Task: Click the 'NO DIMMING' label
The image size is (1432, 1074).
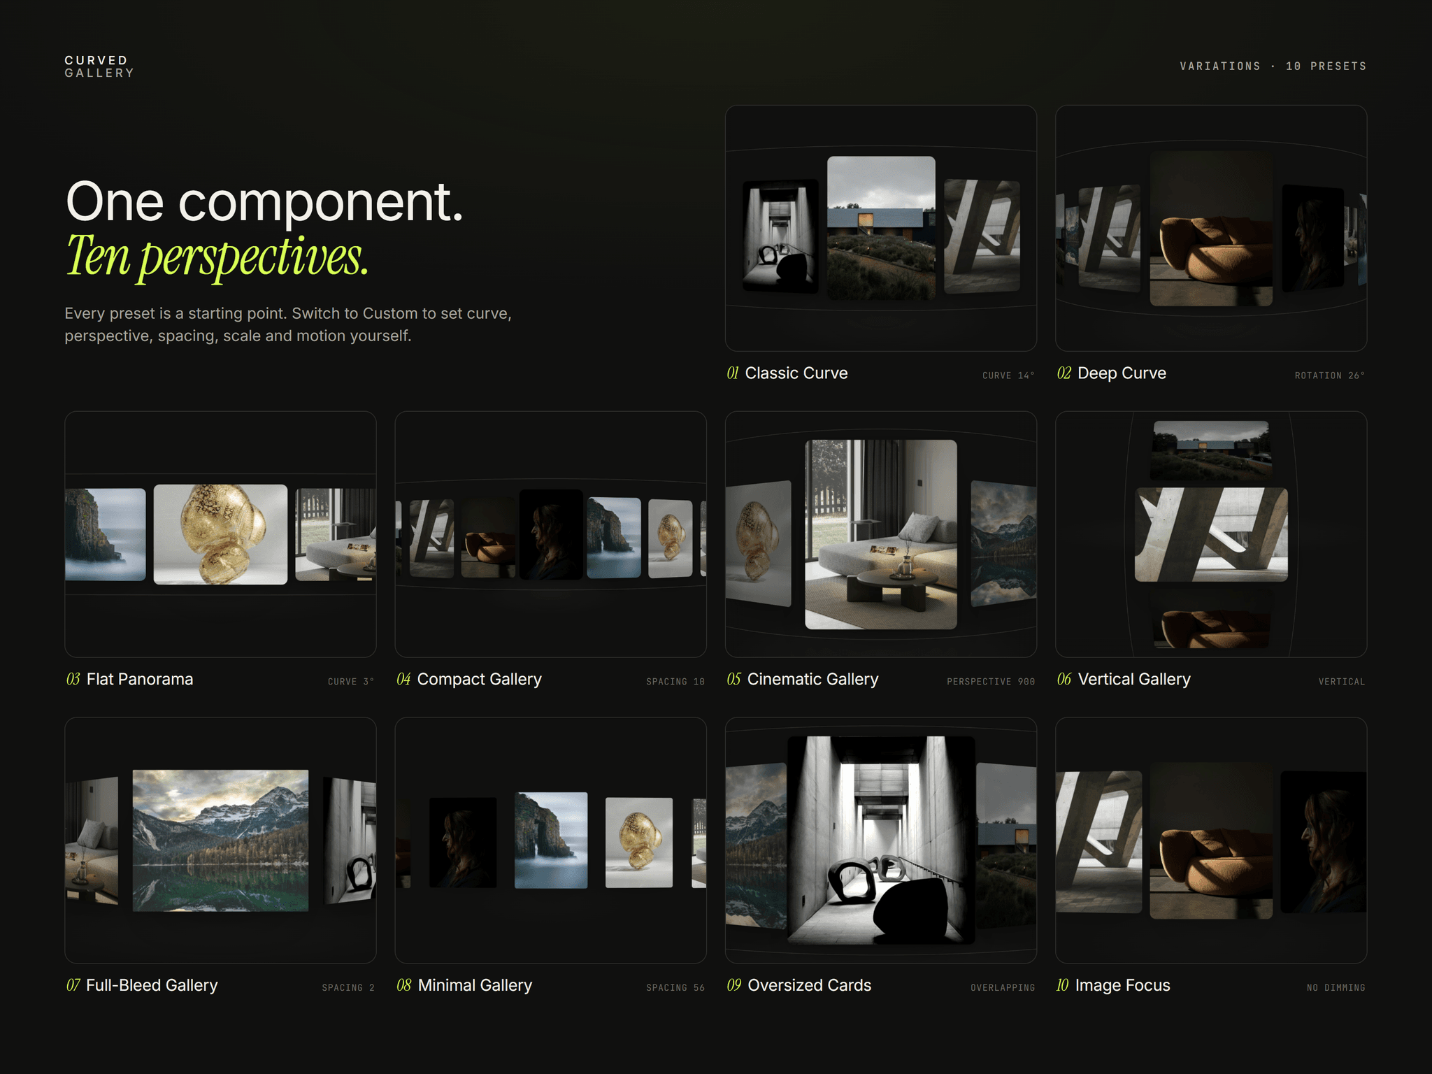Action: coord(1336,988)
